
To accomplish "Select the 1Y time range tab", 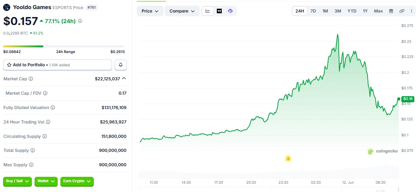I will 365,11.
